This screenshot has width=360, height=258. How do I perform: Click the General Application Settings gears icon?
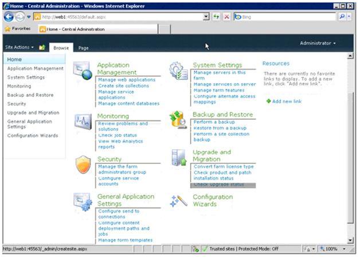[x=83, y=202]
